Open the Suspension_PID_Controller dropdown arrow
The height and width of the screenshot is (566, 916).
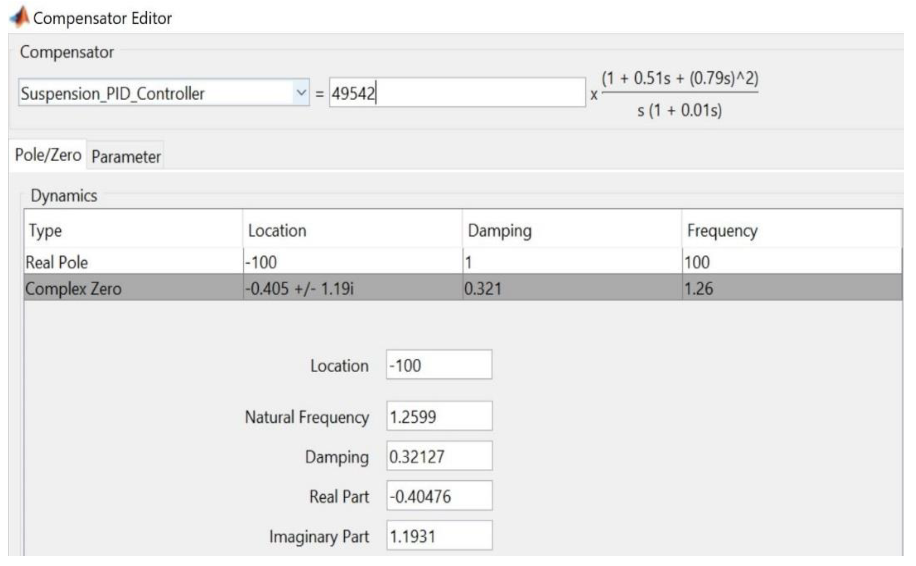click(x=301, y=92)
